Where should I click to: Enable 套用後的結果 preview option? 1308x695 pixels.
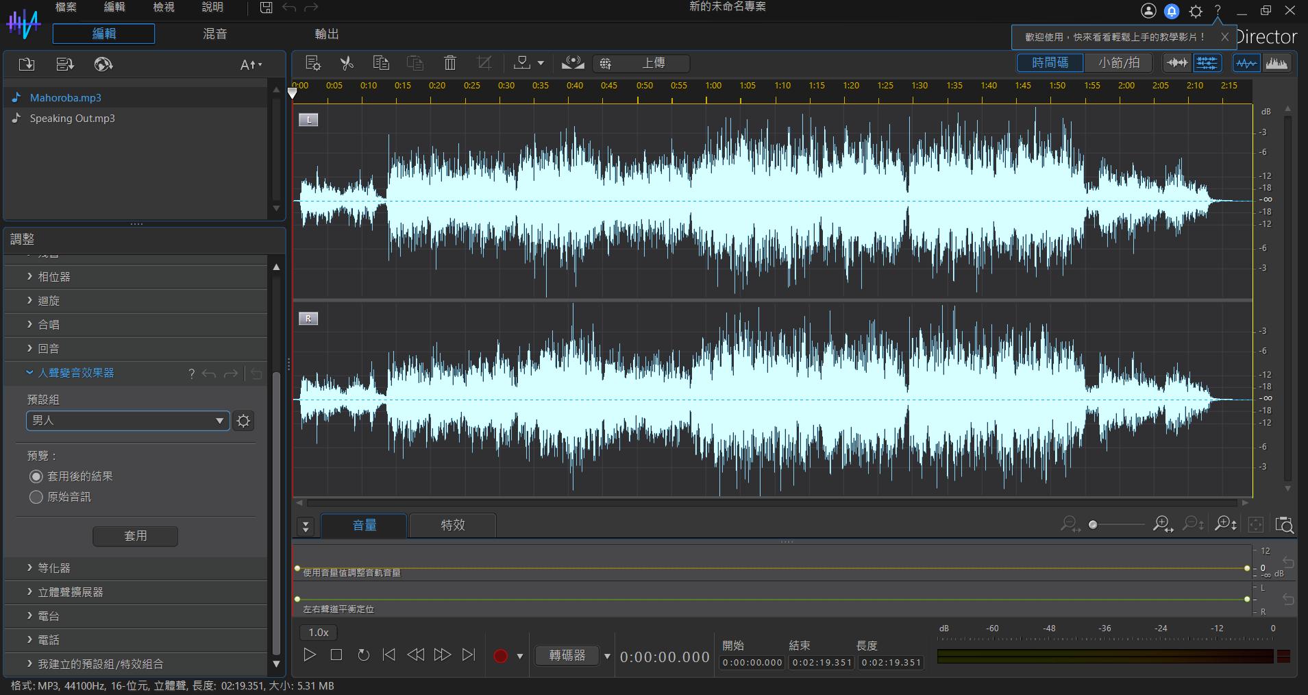[36, 476]
